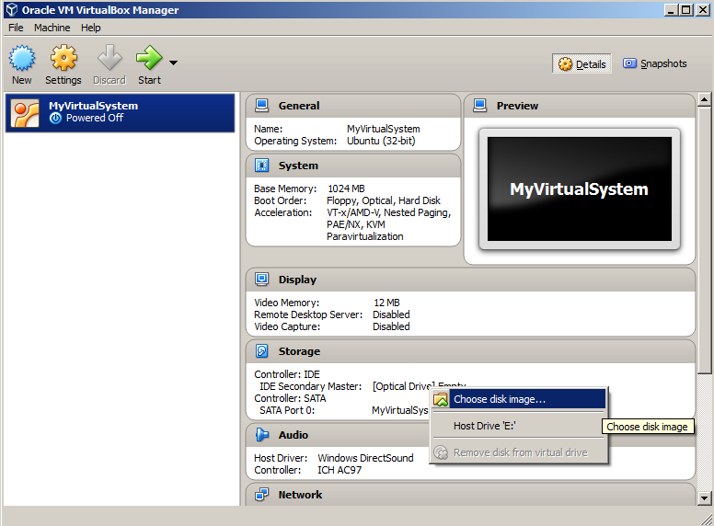Click the Ubuntu (32-bit) operating system value

381,141
